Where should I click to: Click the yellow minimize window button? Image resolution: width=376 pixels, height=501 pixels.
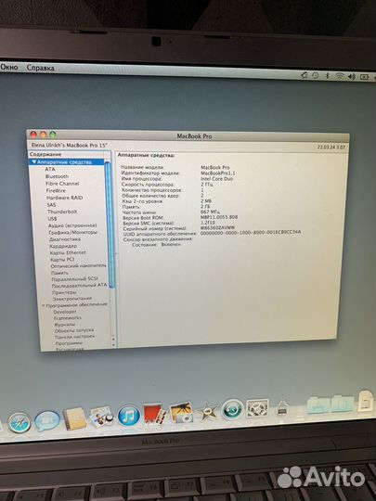43,135
